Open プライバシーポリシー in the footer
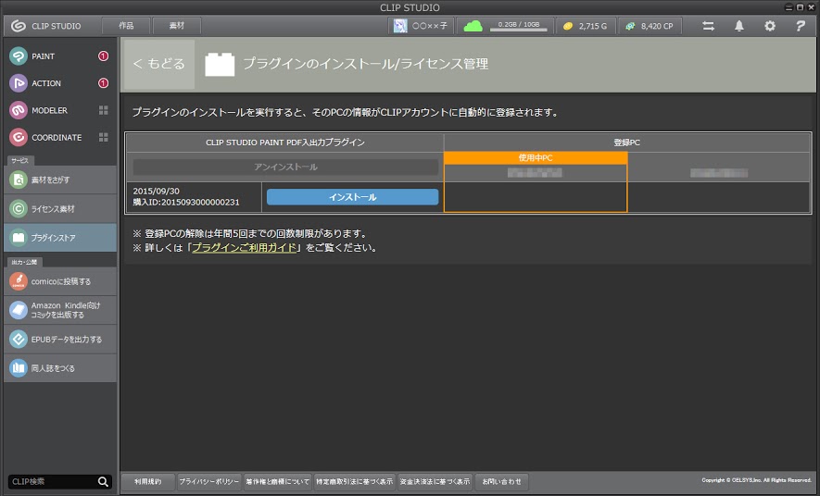Screen dimensions: 820x496 click(209, 481)
